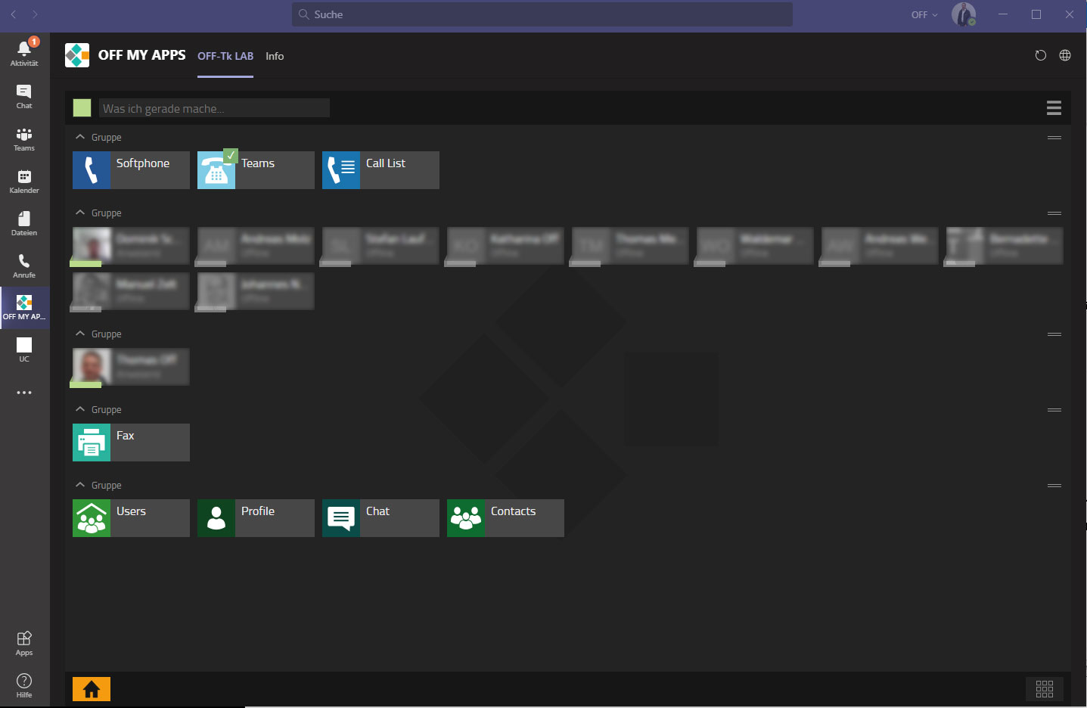Viewport: 1087px width, 708px height.
Task: Click the green presence status swatch
Action: click(82, 108)
